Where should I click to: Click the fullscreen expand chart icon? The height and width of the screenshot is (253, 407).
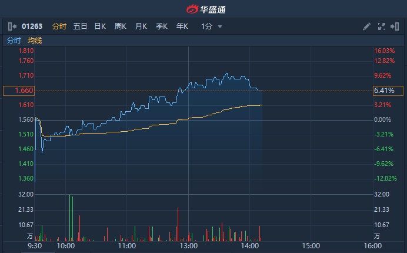click(x=381, y=26)
